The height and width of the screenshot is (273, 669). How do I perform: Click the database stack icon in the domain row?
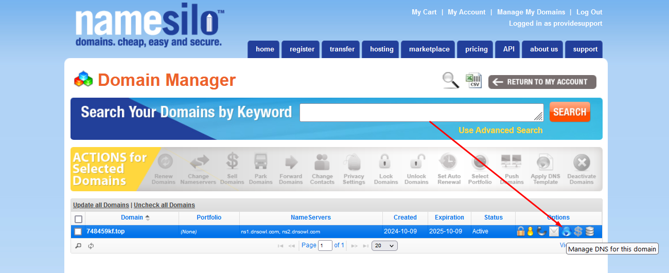(x=590, y=231)
